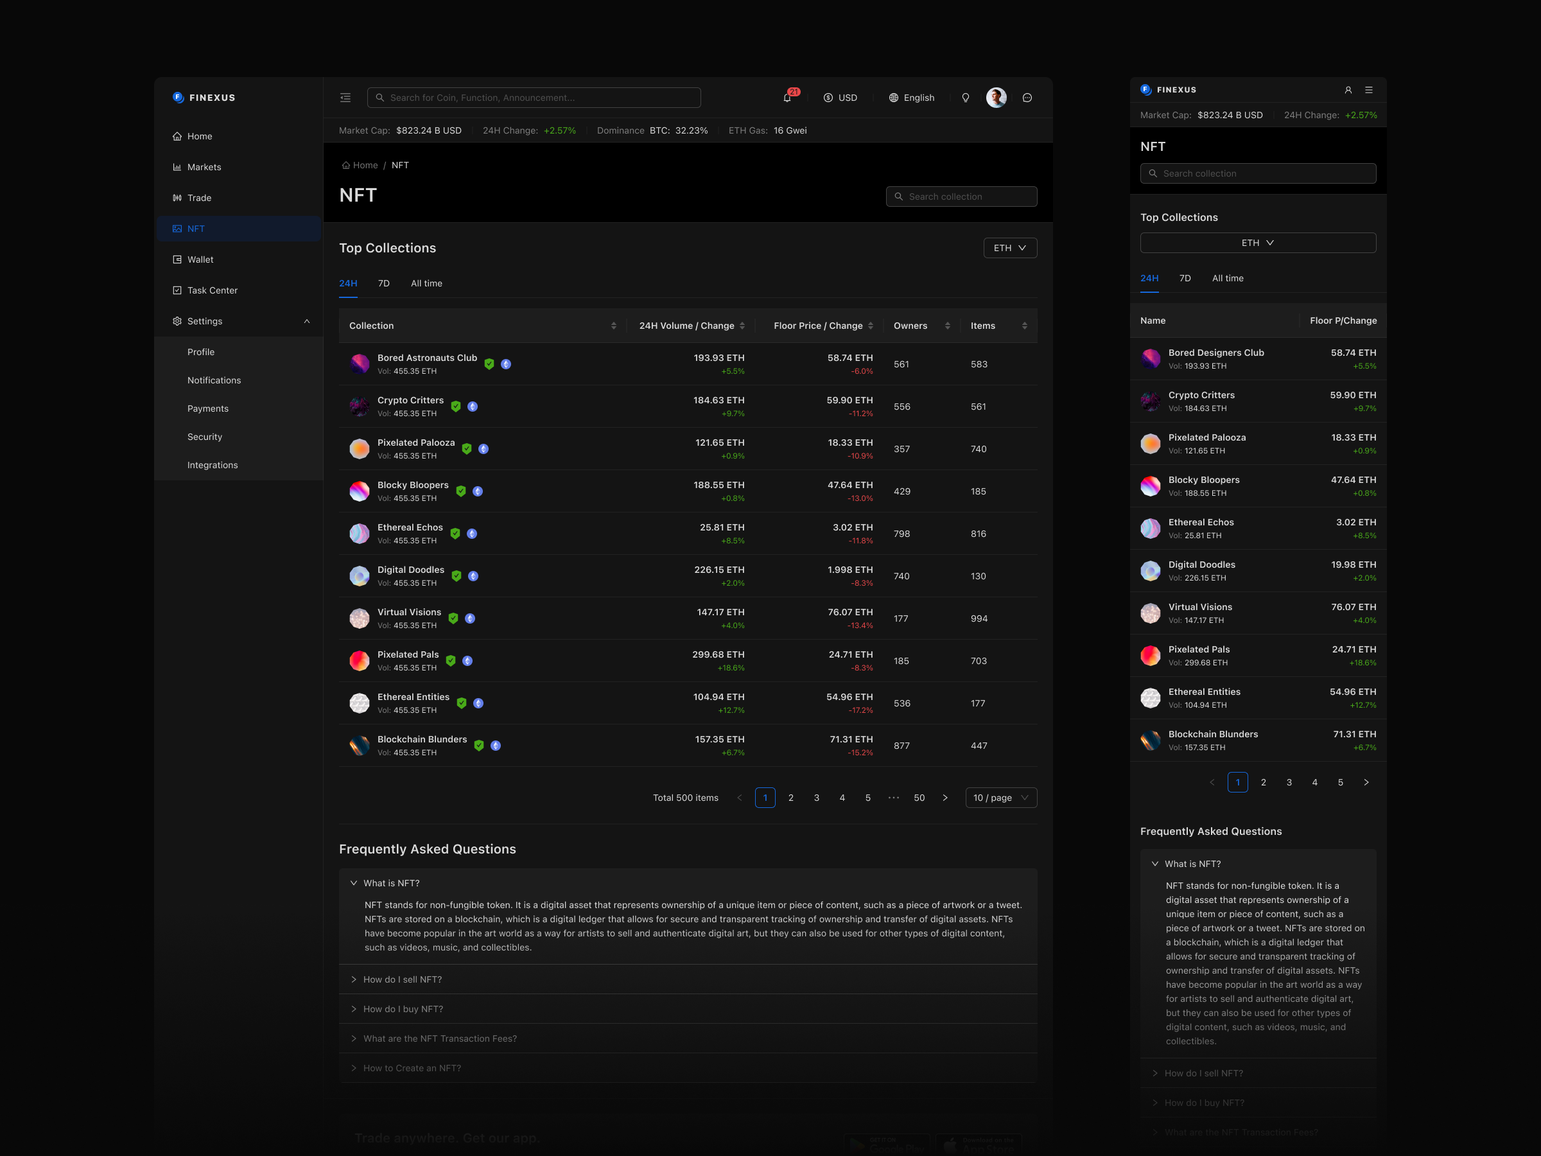Select the 24H tab in desktop view
This screenshot has height=1156, width=1541.
(348, 284)
